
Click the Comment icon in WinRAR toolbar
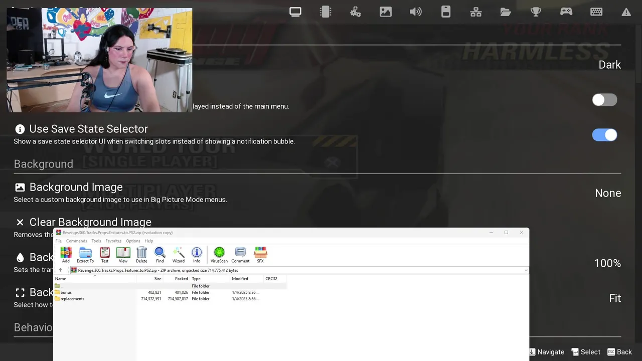tap(240, 255)
